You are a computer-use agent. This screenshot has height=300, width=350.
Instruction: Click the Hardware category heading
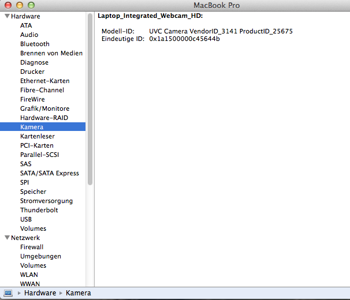(25, 16)
